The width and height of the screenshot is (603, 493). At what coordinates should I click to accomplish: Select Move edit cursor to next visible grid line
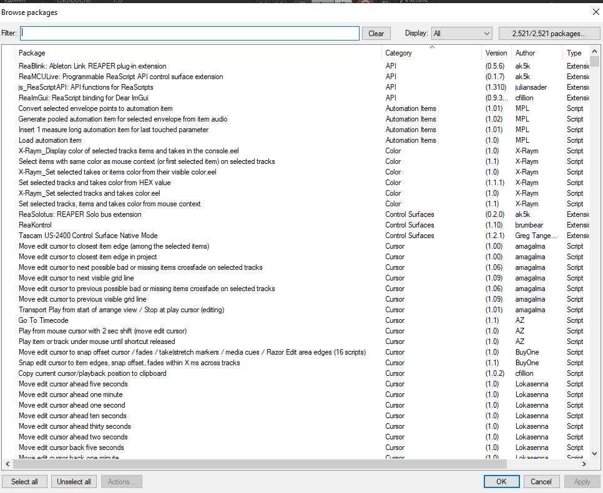[x=76, y=278]
